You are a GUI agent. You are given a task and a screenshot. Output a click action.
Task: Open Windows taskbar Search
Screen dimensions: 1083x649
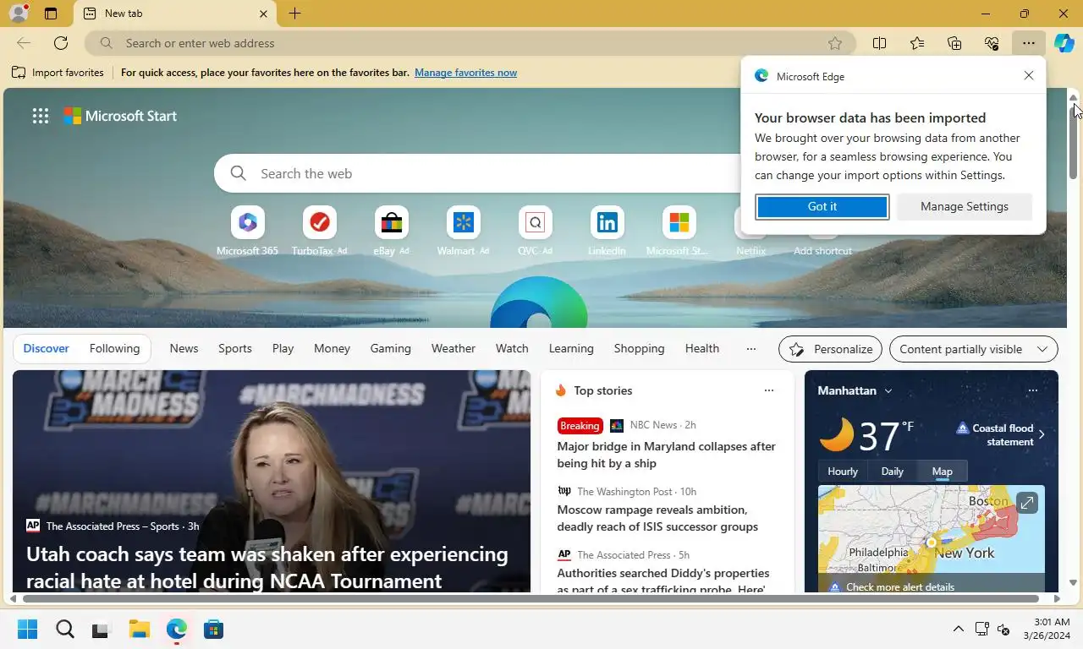click(65, 629)
